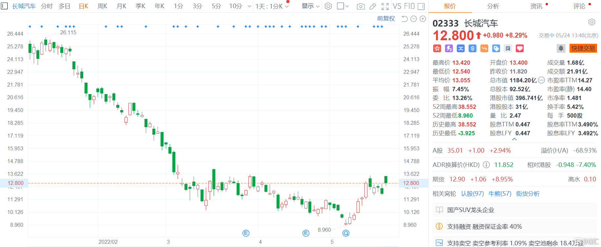This screenshot has height=247, width=601.
Task: Click the screenshot camera icon
Action: click(360, 6)
